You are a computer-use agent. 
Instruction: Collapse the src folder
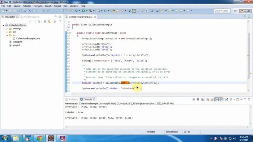coord(7,35)
